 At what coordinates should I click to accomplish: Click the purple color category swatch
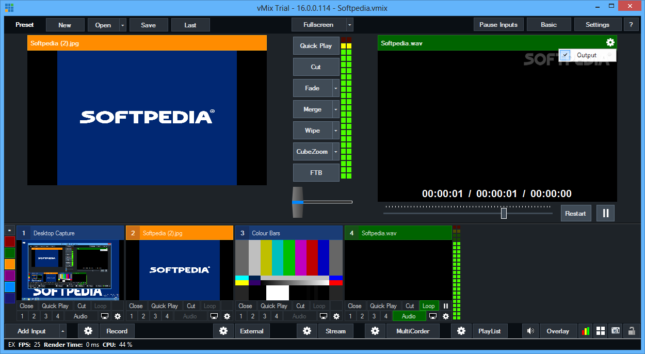pyautogui.click(x=10, y=276)
